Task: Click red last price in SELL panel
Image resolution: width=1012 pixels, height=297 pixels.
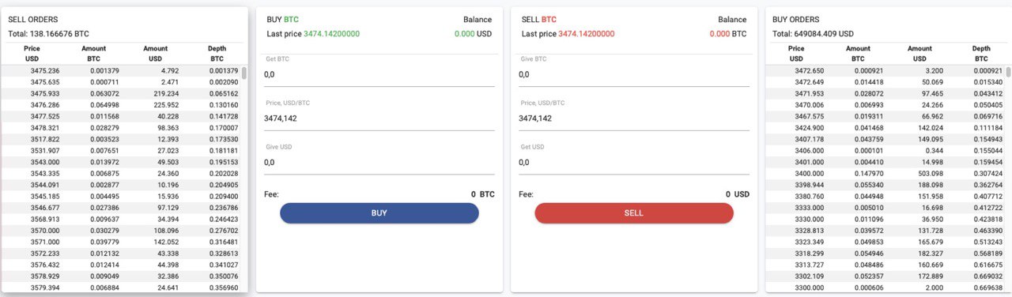Action: coord(587,34)
